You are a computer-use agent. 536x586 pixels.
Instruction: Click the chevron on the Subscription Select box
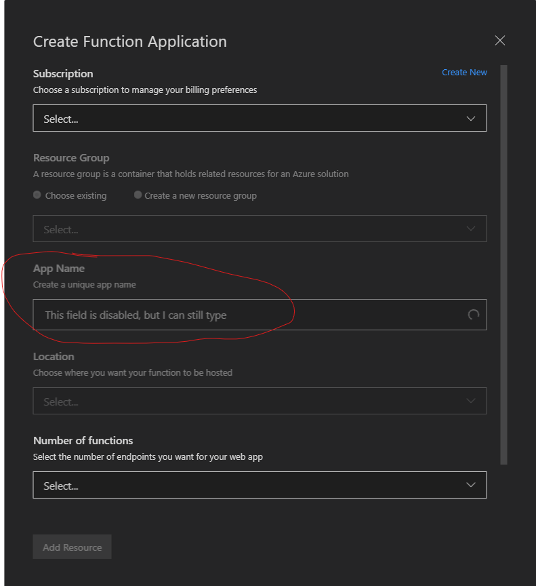[471, 118]
